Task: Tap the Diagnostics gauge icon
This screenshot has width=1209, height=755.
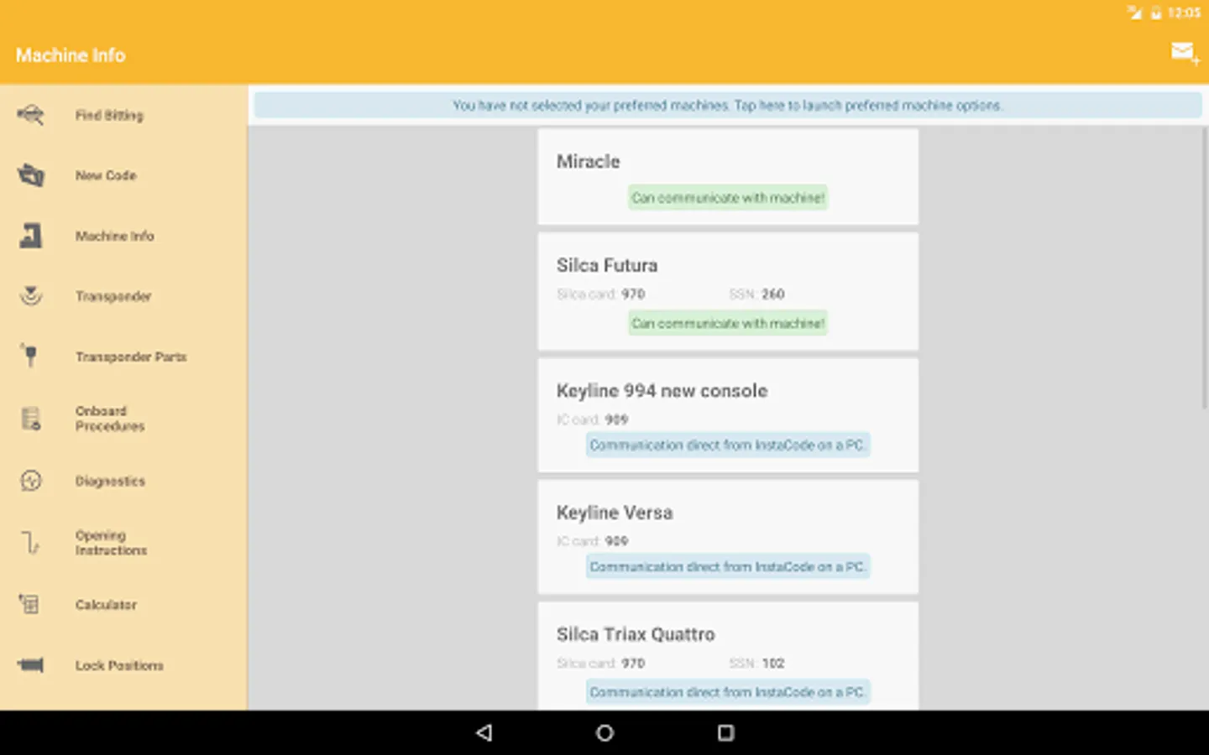Action: 30,481
